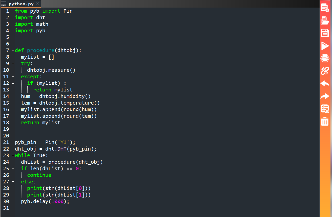Collapse the if len(dhList) fold on line 25

[13, 169]
